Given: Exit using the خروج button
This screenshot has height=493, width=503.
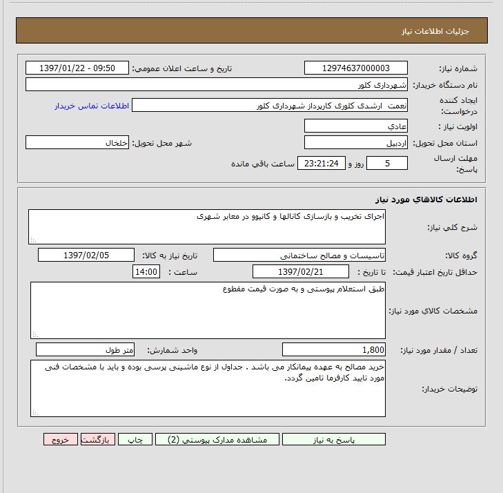Looking at the screenshot, I should point(60,439).
